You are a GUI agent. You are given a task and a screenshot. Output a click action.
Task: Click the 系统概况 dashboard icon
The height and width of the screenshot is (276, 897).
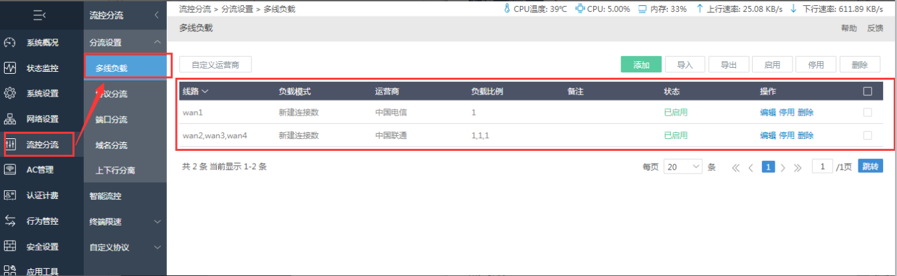(10, 43)
